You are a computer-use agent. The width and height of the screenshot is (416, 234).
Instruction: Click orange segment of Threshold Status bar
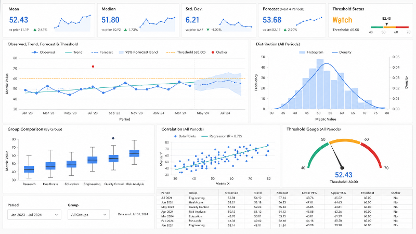[x=389, y=27]
